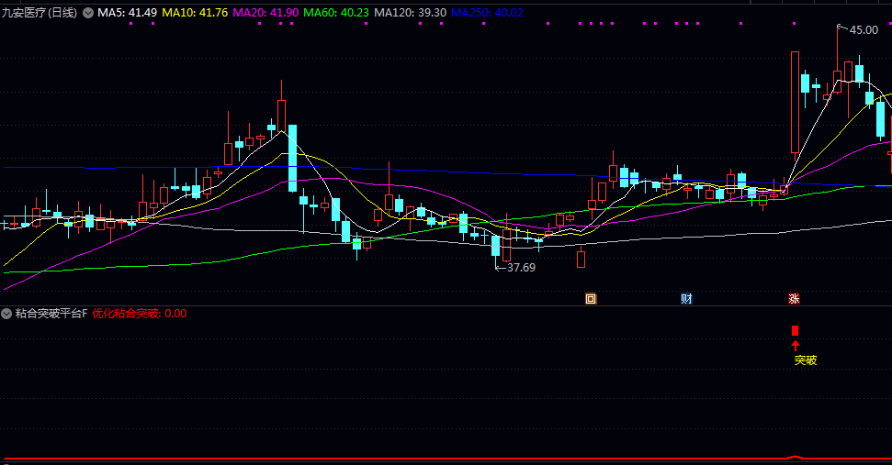Image resolution: width=892 pixels, height=465 pixels.
Task: Select the MA20: 41.90 label
Action: point(265,13)
